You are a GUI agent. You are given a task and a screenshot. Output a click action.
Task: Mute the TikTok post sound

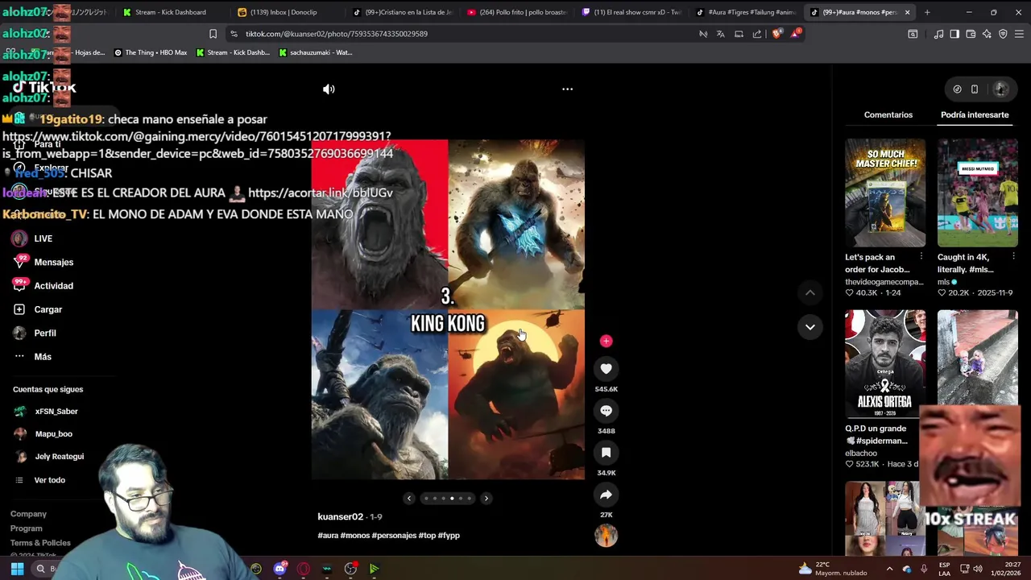[x=329, y=89]
